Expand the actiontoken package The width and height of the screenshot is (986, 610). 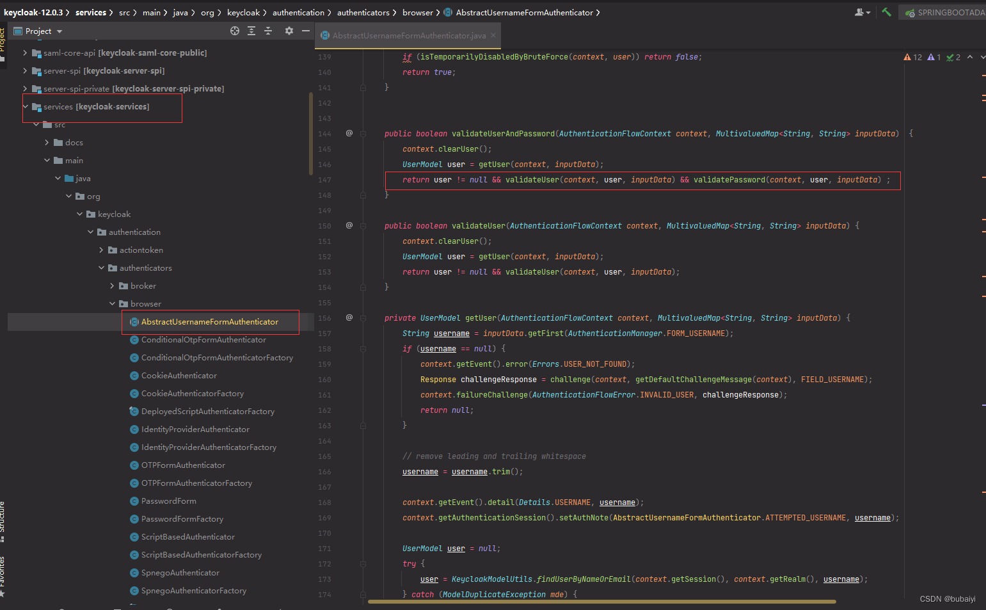point(101,250)
